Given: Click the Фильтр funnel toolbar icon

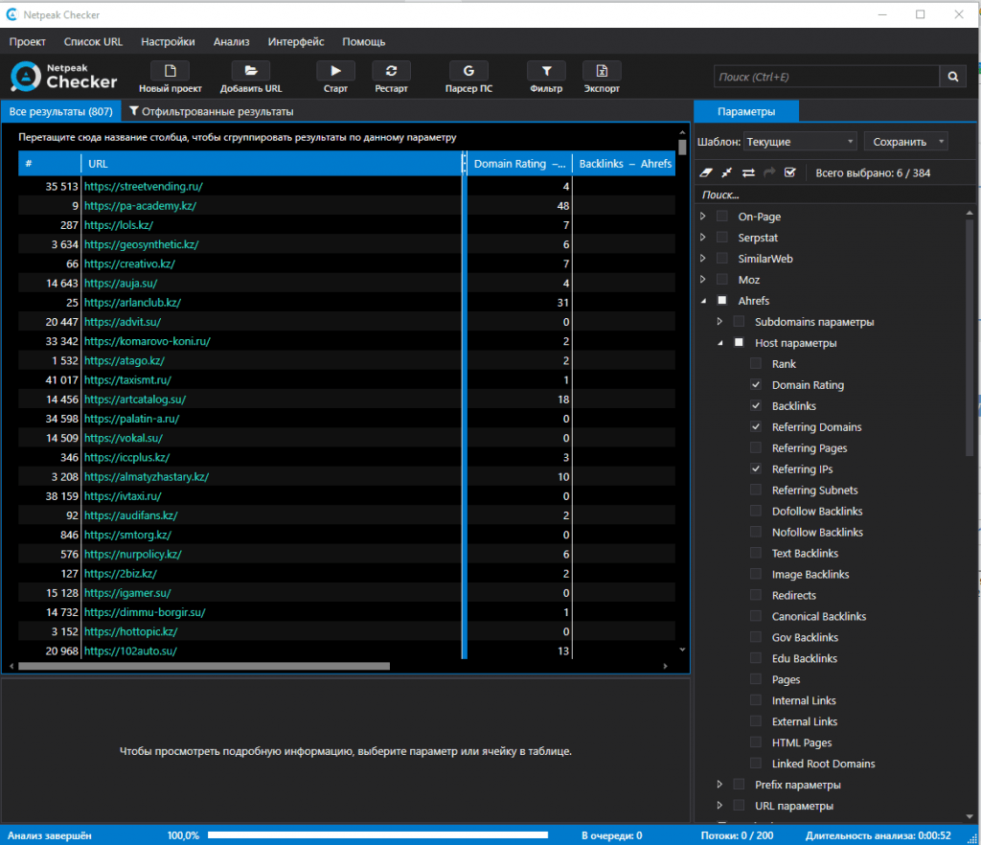Looking at the screenshot, I should point(546,71).
